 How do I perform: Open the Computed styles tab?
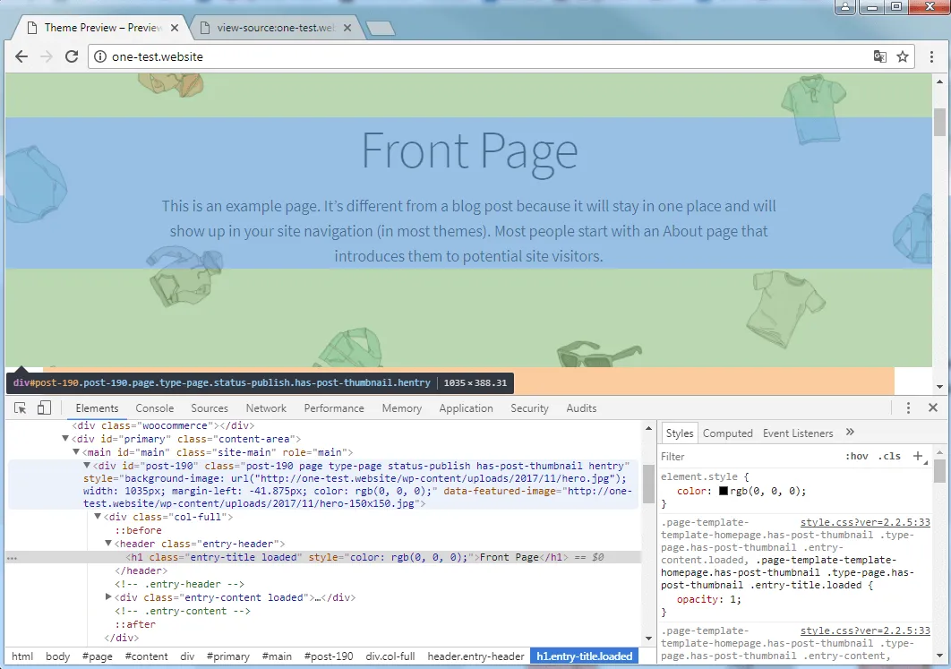pyautogui.click(x=727, y=433)
